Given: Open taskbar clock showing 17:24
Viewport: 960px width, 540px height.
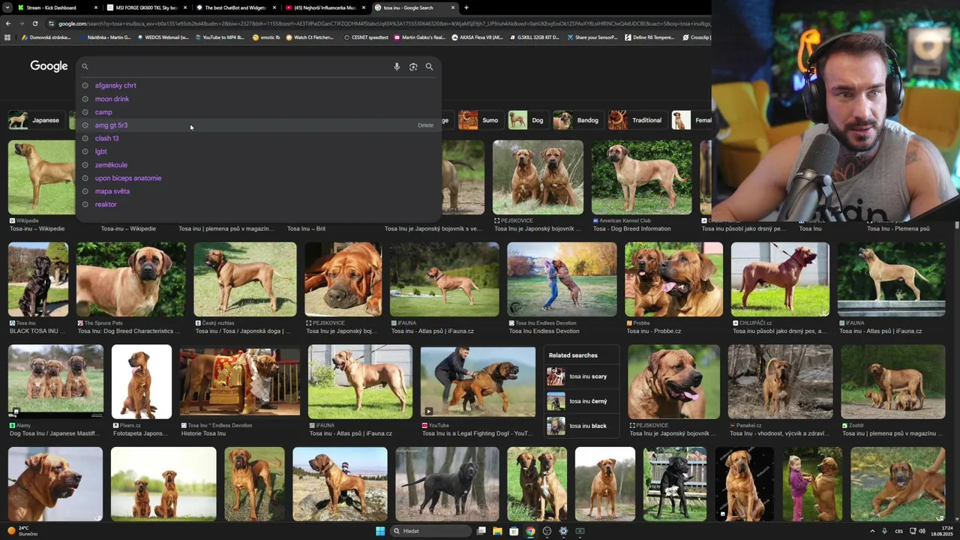Looking at the screenshot, I should click(x=941, y=531).
